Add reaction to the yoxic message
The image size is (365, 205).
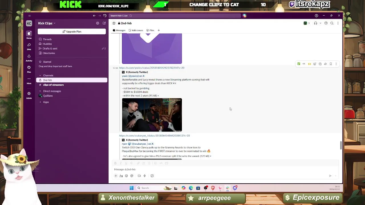pyautogui.click(x=315, y=64)
